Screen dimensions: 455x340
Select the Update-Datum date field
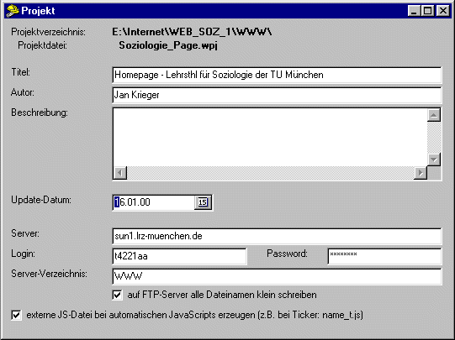pos(154,202)
